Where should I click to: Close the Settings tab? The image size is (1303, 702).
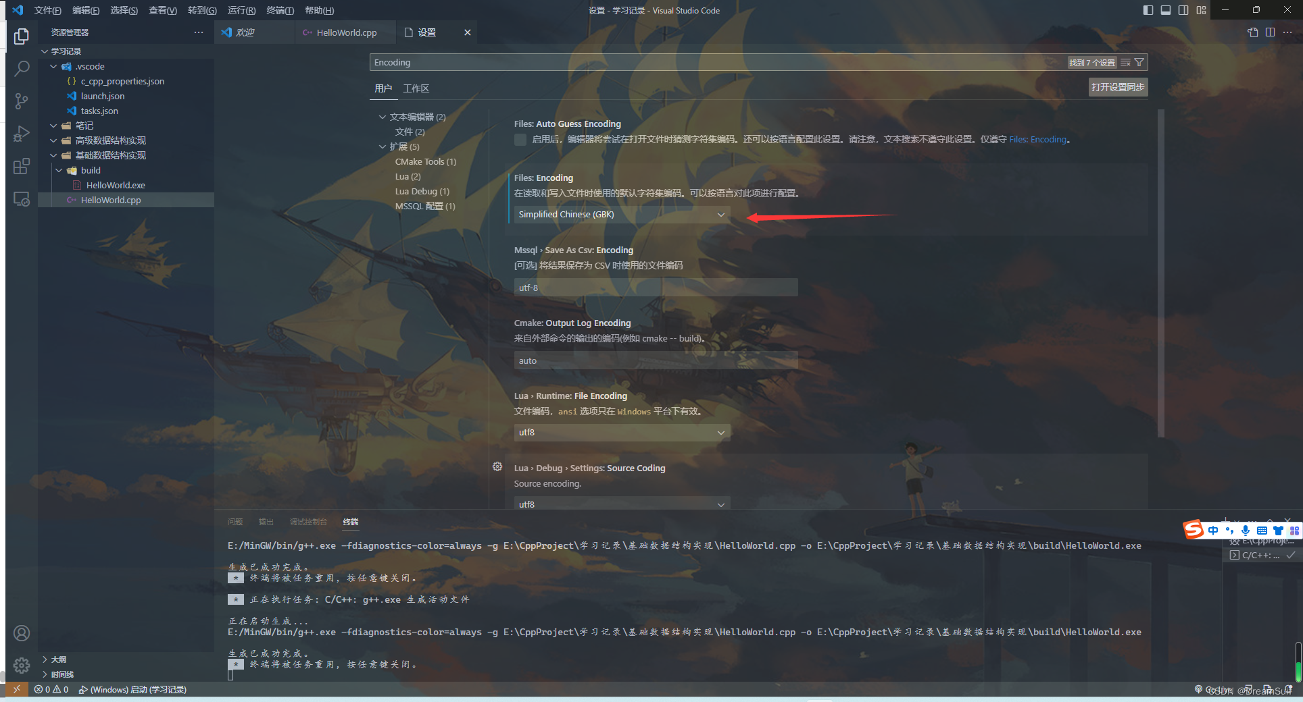coord(467,32)
